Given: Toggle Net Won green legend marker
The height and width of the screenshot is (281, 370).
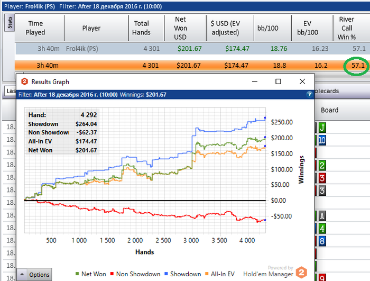Looking at the screenshot, I should coord(77,274).
